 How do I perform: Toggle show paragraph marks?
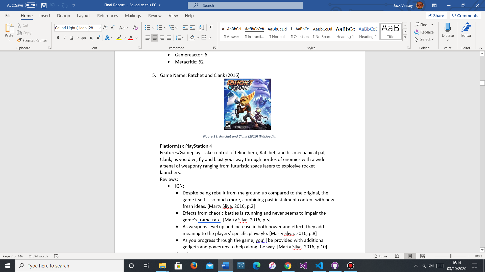[211, 28]
